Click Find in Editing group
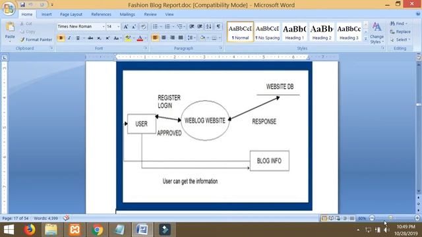This screenshot has width=422, height=237. [398, 24]
